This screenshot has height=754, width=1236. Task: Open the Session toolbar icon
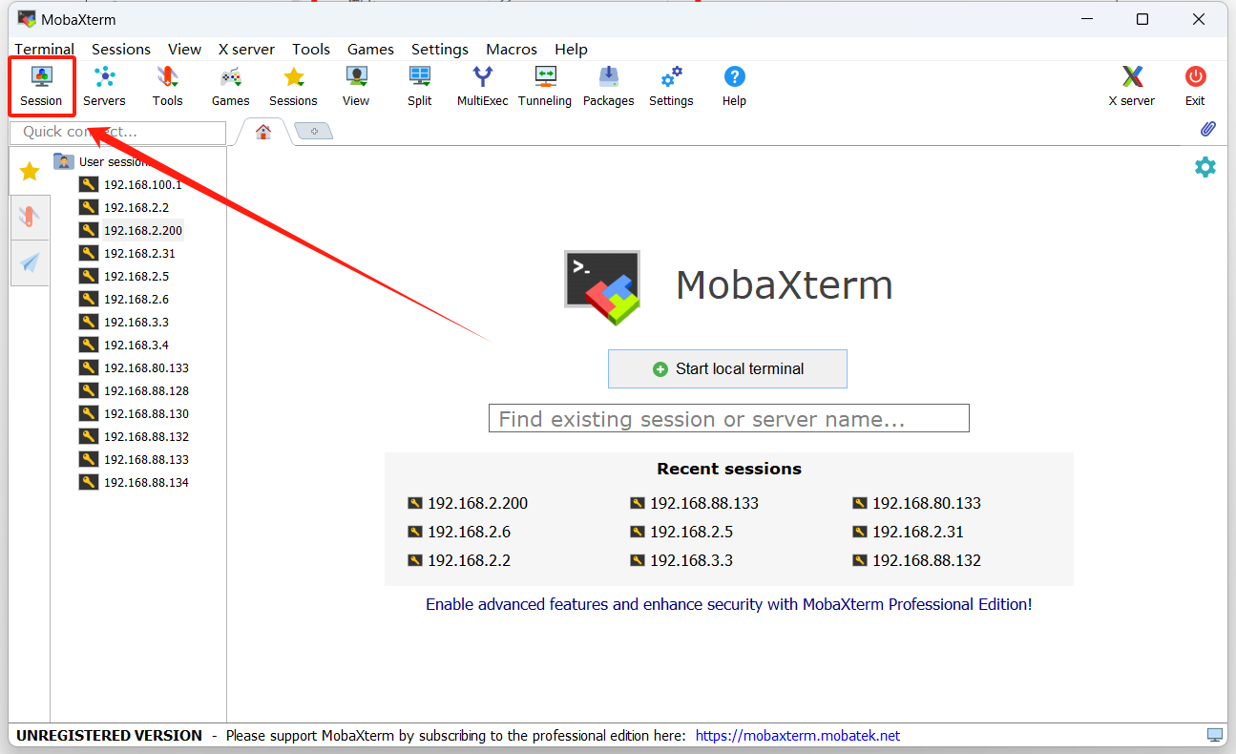(41, 86)
